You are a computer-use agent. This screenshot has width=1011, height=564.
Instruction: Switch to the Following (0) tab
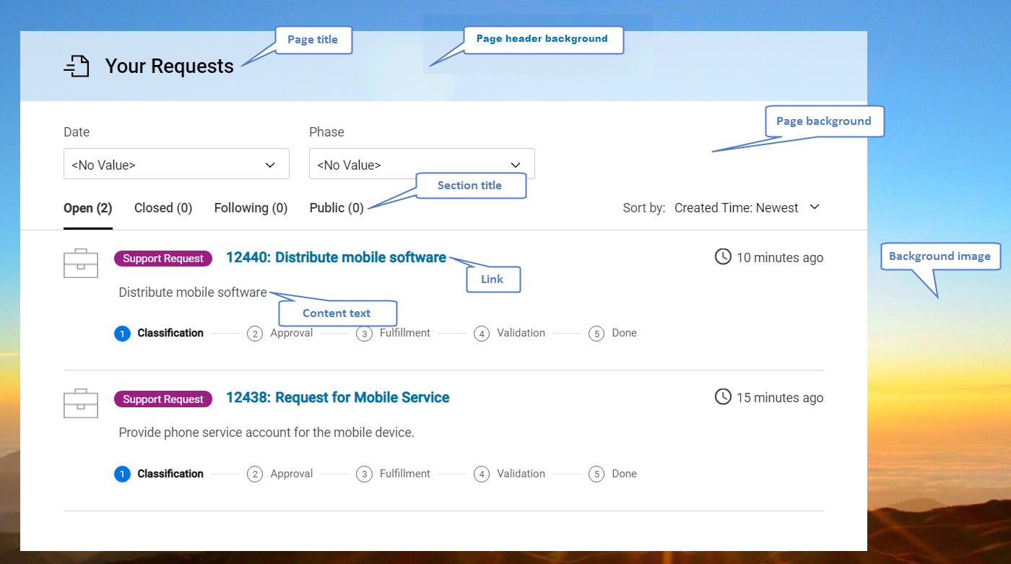[251, 207]
